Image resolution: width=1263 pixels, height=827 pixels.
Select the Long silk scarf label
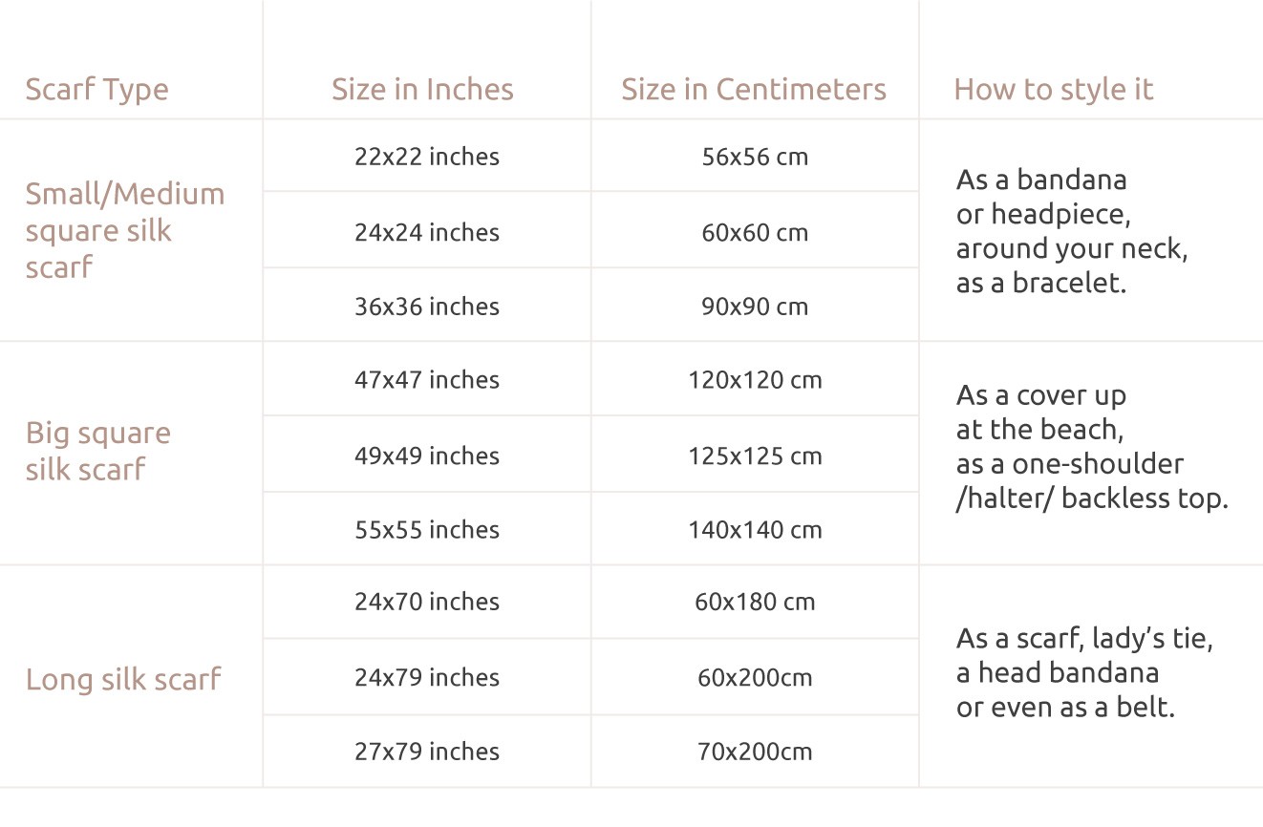point(123,680)
